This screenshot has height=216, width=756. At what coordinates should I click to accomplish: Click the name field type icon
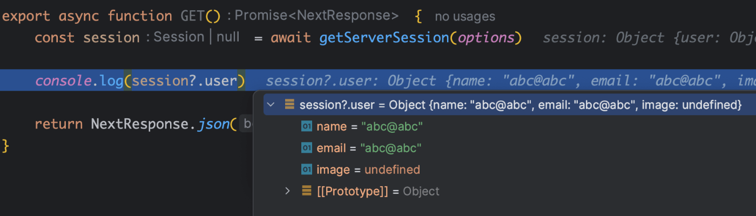tap(307, 126)
